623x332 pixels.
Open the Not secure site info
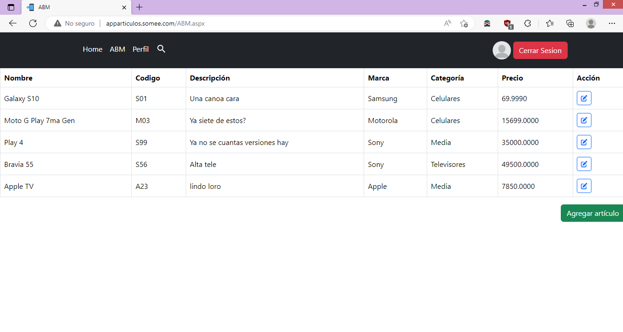tap(74, 23)
